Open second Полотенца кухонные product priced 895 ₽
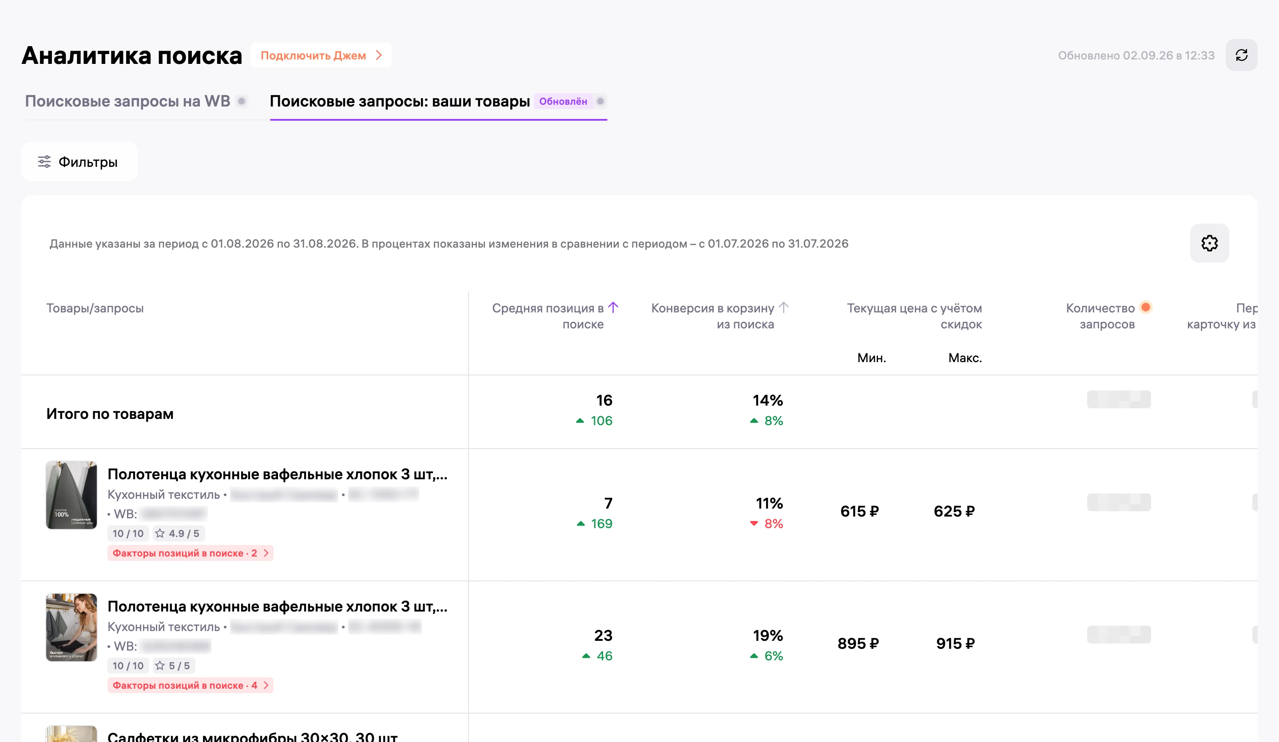1279x742 pixels. [277, 607]
